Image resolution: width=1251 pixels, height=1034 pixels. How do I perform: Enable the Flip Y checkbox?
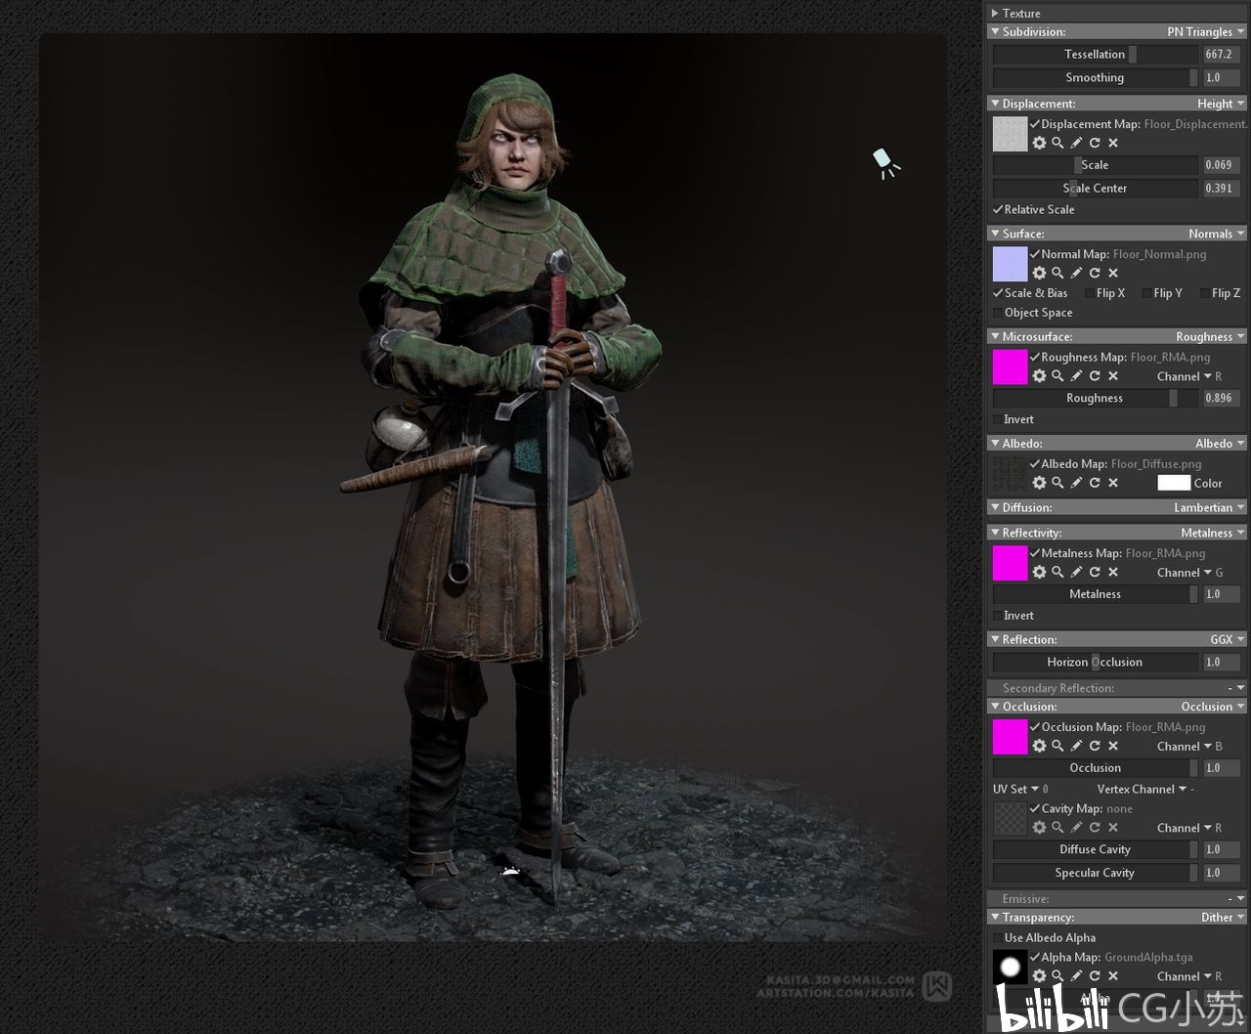pyautogui.click(x=1146, y=293)
